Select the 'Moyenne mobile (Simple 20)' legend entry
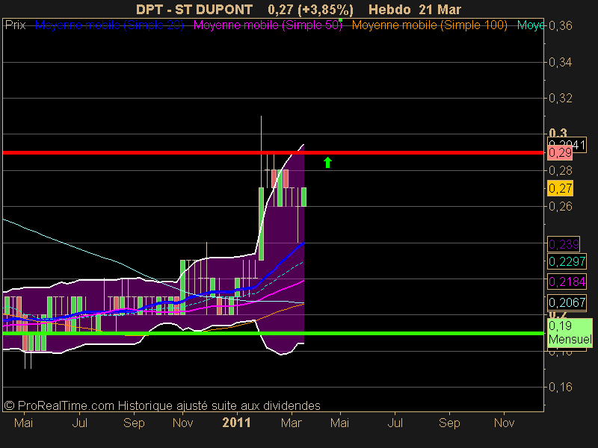 coord(109,25)
